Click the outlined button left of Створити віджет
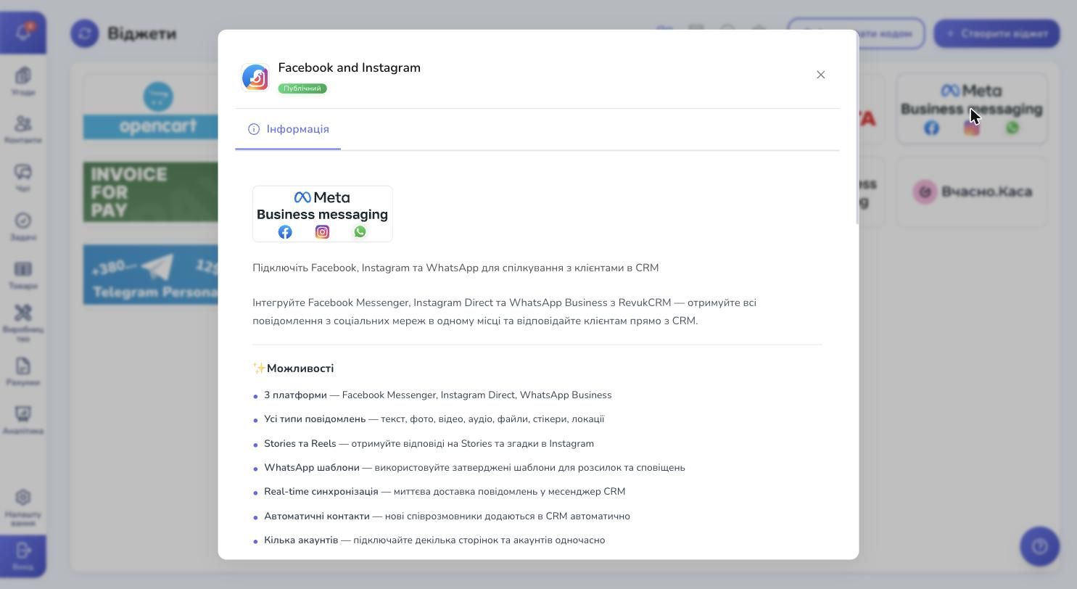Image resolution: width=1077 pixels, height=589 pixels. point(856,33)
